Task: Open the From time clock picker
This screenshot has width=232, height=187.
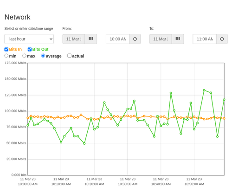Action: [135, 39]
